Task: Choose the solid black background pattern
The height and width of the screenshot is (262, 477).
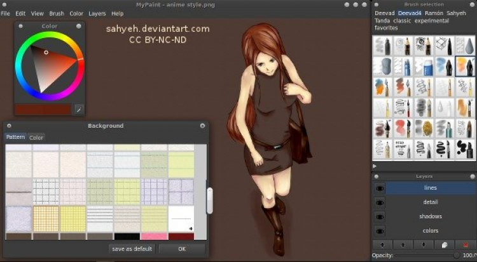Action: click(x=127, y=236)
